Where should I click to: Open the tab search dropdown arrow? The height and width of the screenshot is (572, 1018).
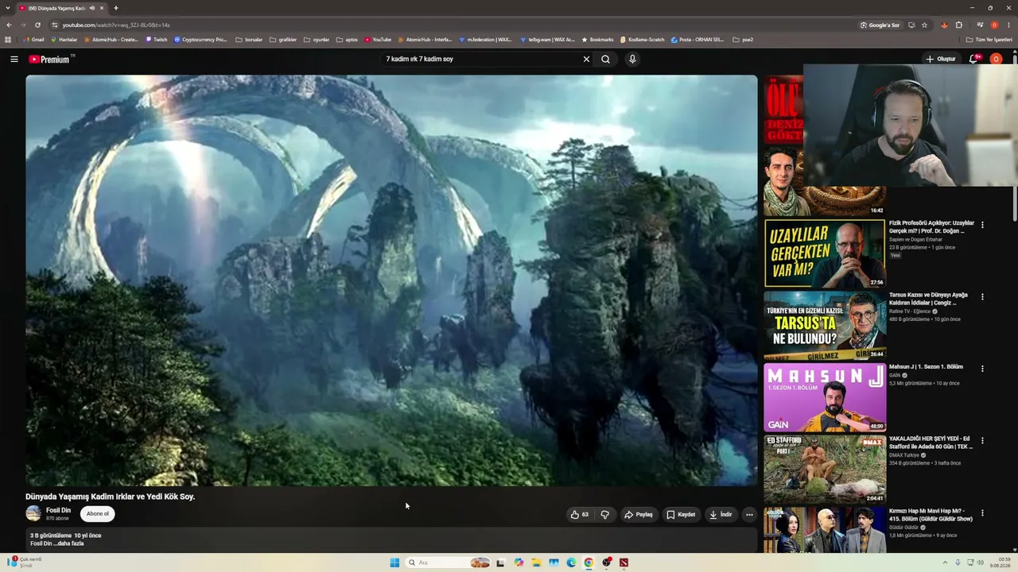tap(8, 8)
